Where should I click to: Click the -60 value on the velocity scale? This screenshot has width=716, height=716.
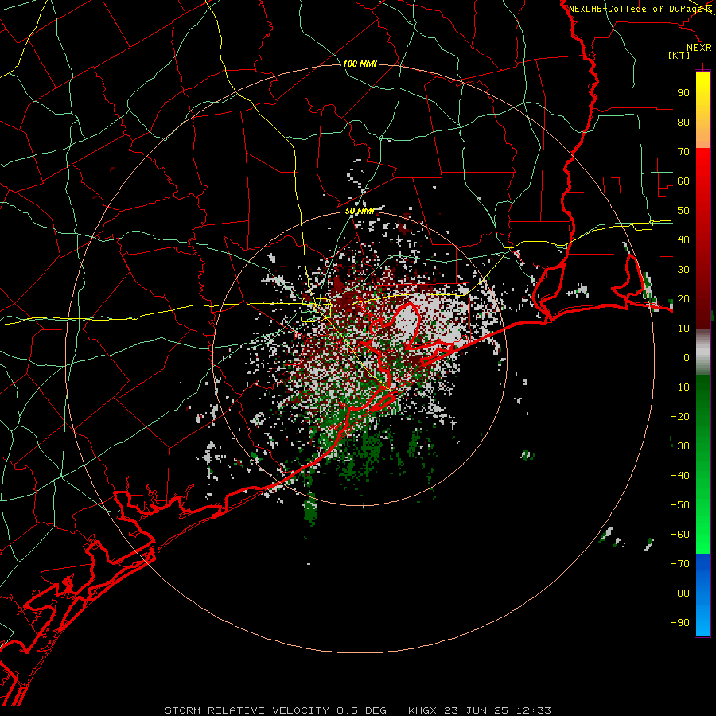680,535
